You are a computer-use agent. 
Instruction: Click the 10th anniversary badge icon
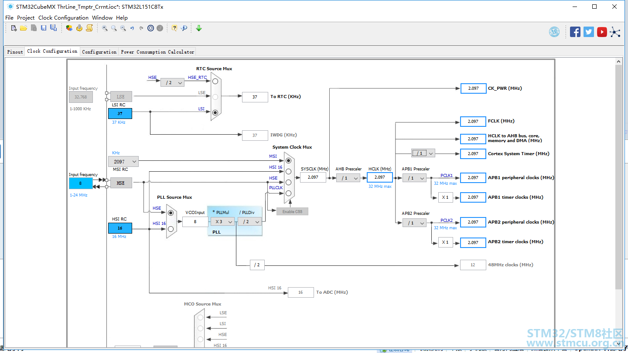554,32
